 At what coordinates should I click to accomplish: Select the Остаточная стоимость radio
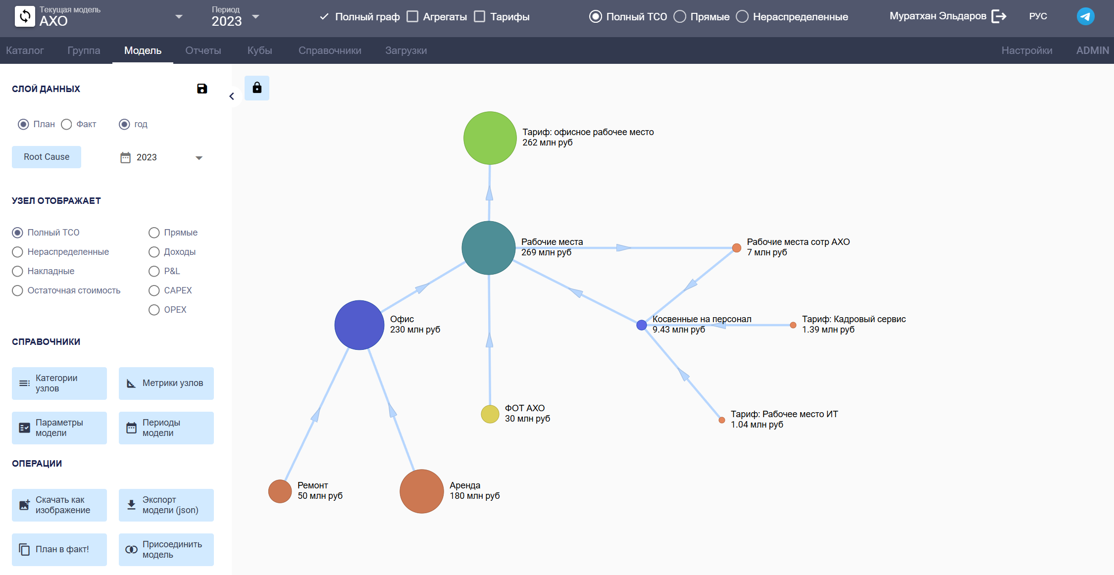point(17,290)
